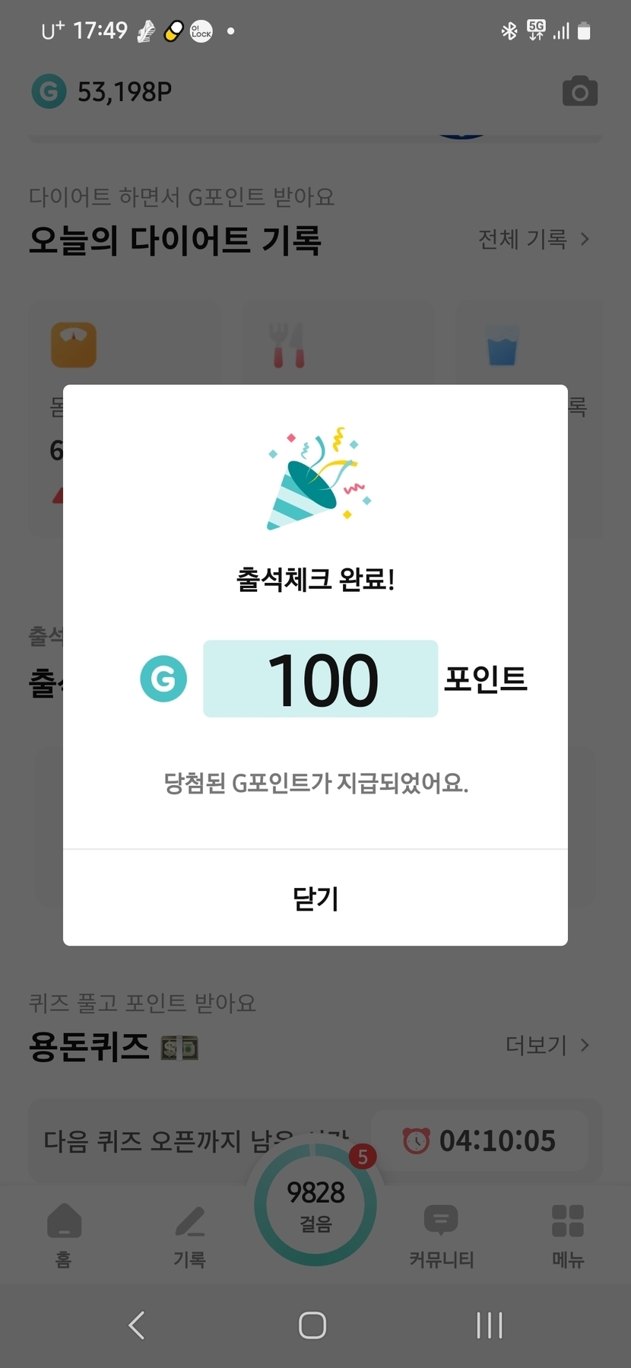Tap the 9828 걸음 step counter circle
Screen dimensions: 631x1368
click(x=315, y=1206)
